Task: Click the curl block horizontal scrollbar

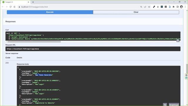Action: coord(34,42)
